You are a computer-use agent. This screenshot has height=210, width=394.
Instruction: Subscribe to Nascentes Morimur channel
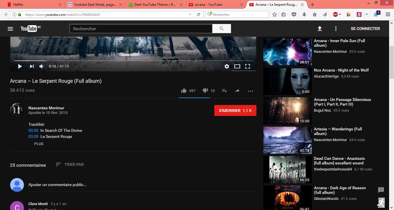235,110
